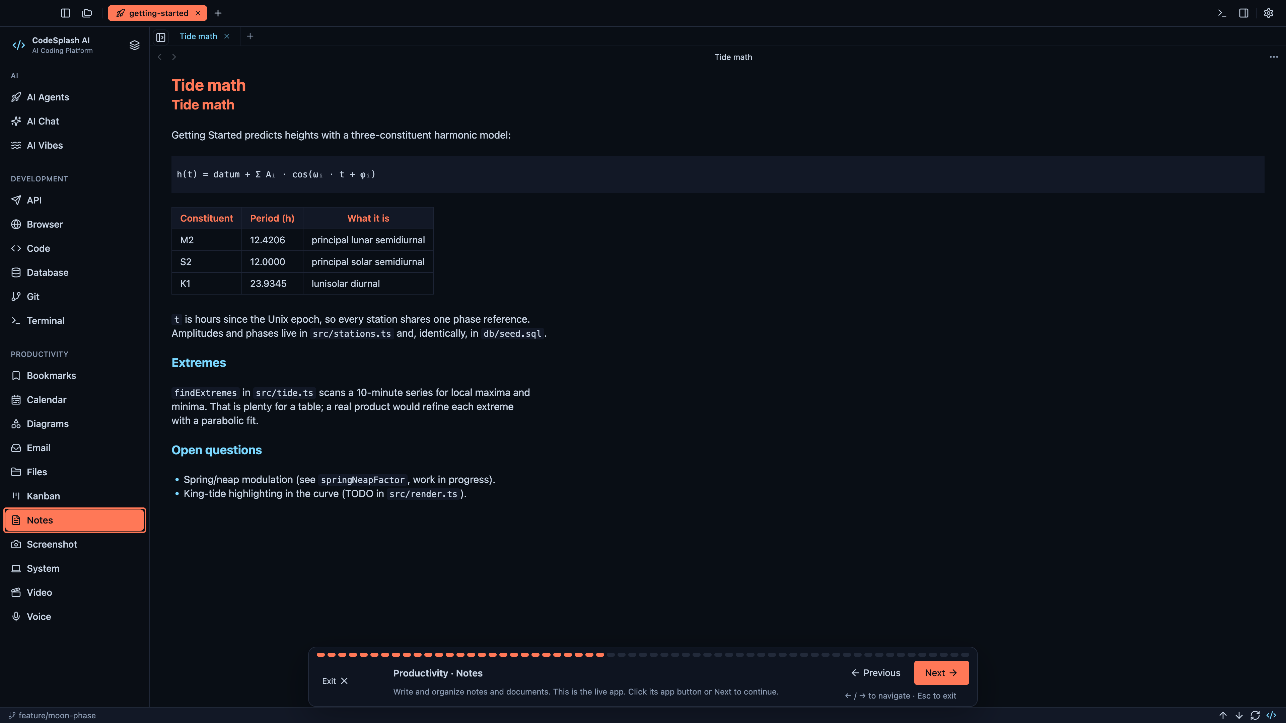Open the projects folder icon in top bar
Screen dimensions: 1286x723
87,13
